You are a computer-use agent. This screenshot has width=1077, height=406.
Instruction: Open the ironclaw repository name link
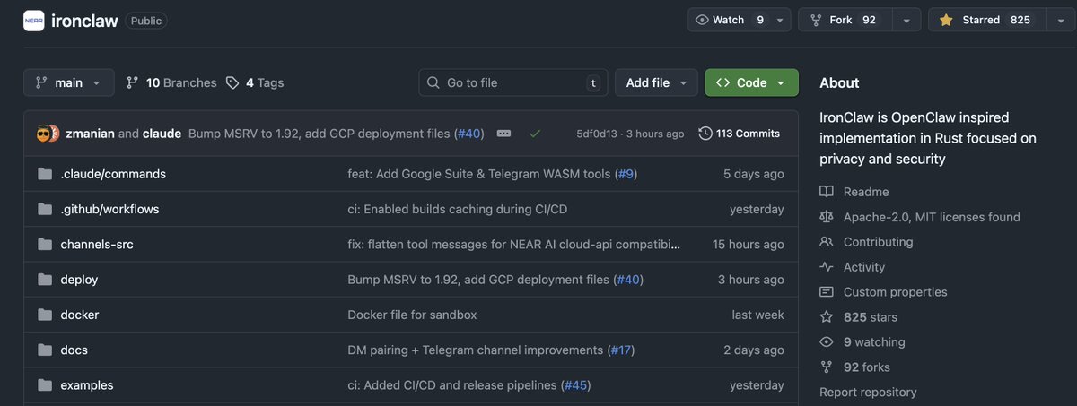pos(83,21)
